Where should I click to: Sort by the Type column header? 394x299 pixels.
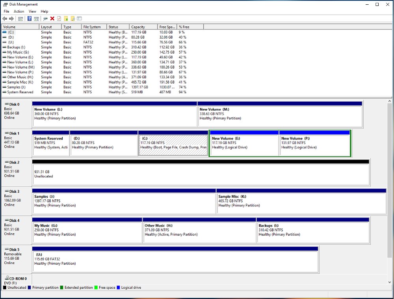[71, 27]
